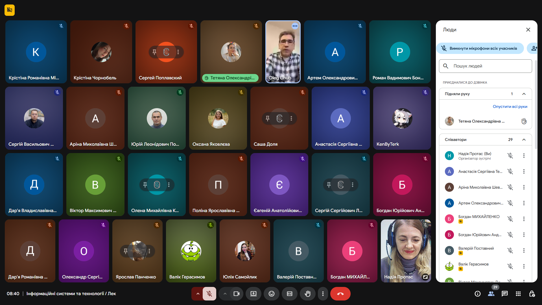Collapse the Підняли руку section

[524, 94]
